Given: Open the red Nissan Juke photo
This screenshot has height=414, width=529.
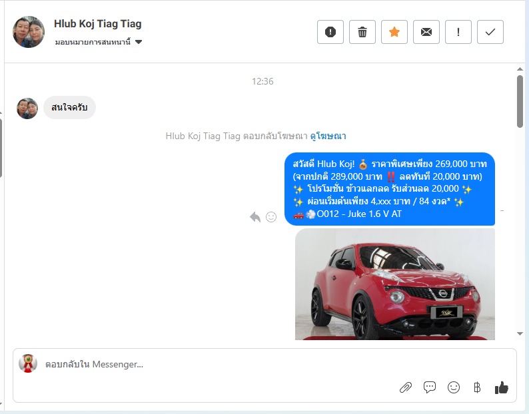Looking at the screenshot, I should 394,284.
